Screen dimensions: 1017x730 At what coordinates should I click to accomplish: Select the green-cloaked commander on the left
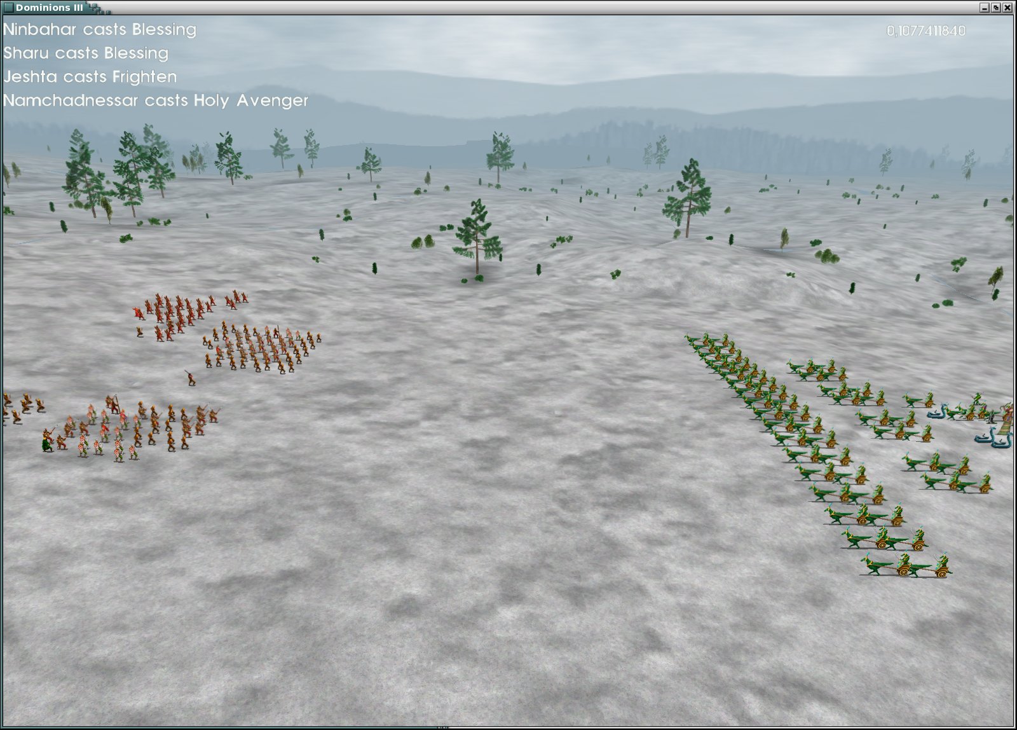[47, 441]
